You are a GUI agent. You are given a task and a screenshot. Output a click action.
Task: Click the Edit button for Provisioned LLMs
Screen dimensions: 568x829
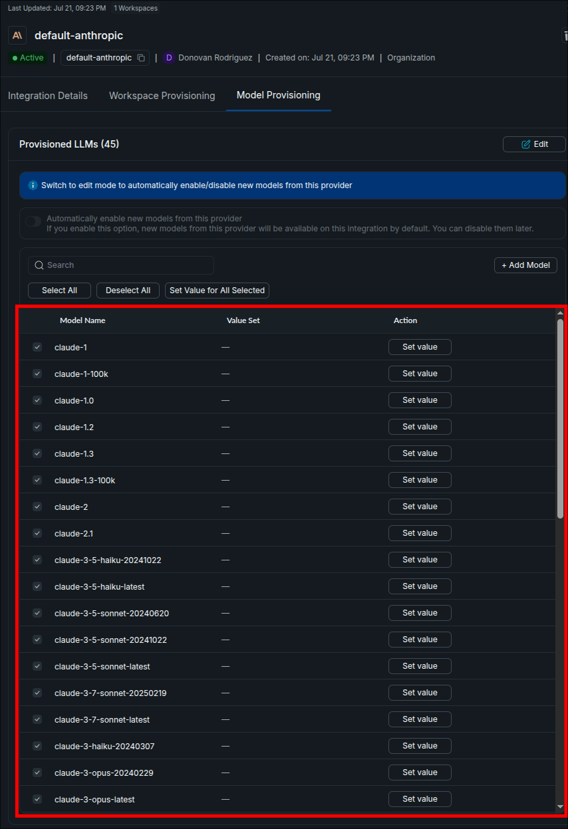(534, 144)
